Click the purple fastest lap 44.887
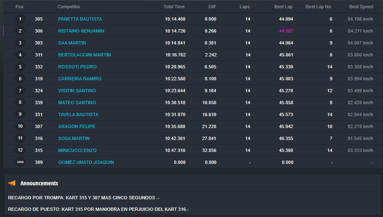The width and height of the screenshot is (383, 217). click(x=286, y=31)
